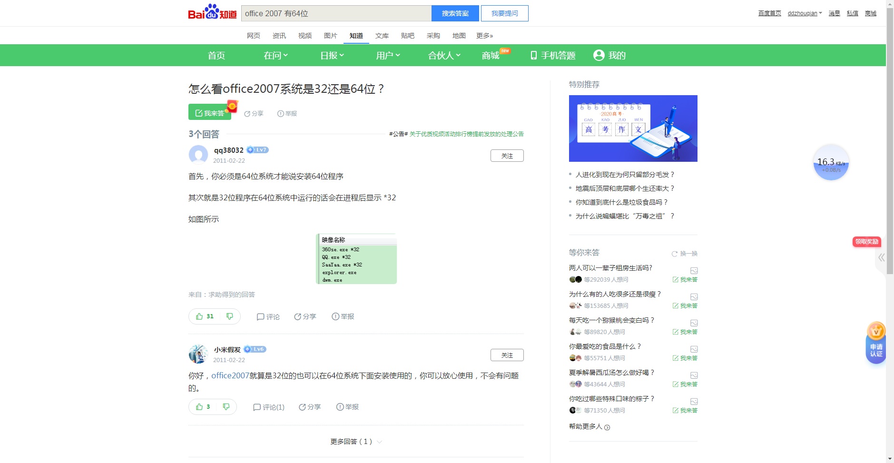The height and width of the screenshot is (463, 894).
Task: Dislike 小米假发's answer with thumbs down
Action: 226,407
